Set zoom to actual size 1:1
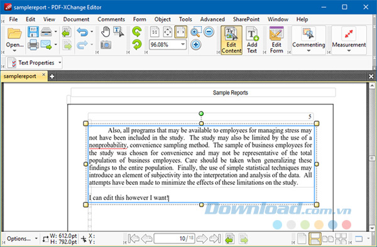This screenshot has width=377, height=247. 155,32
